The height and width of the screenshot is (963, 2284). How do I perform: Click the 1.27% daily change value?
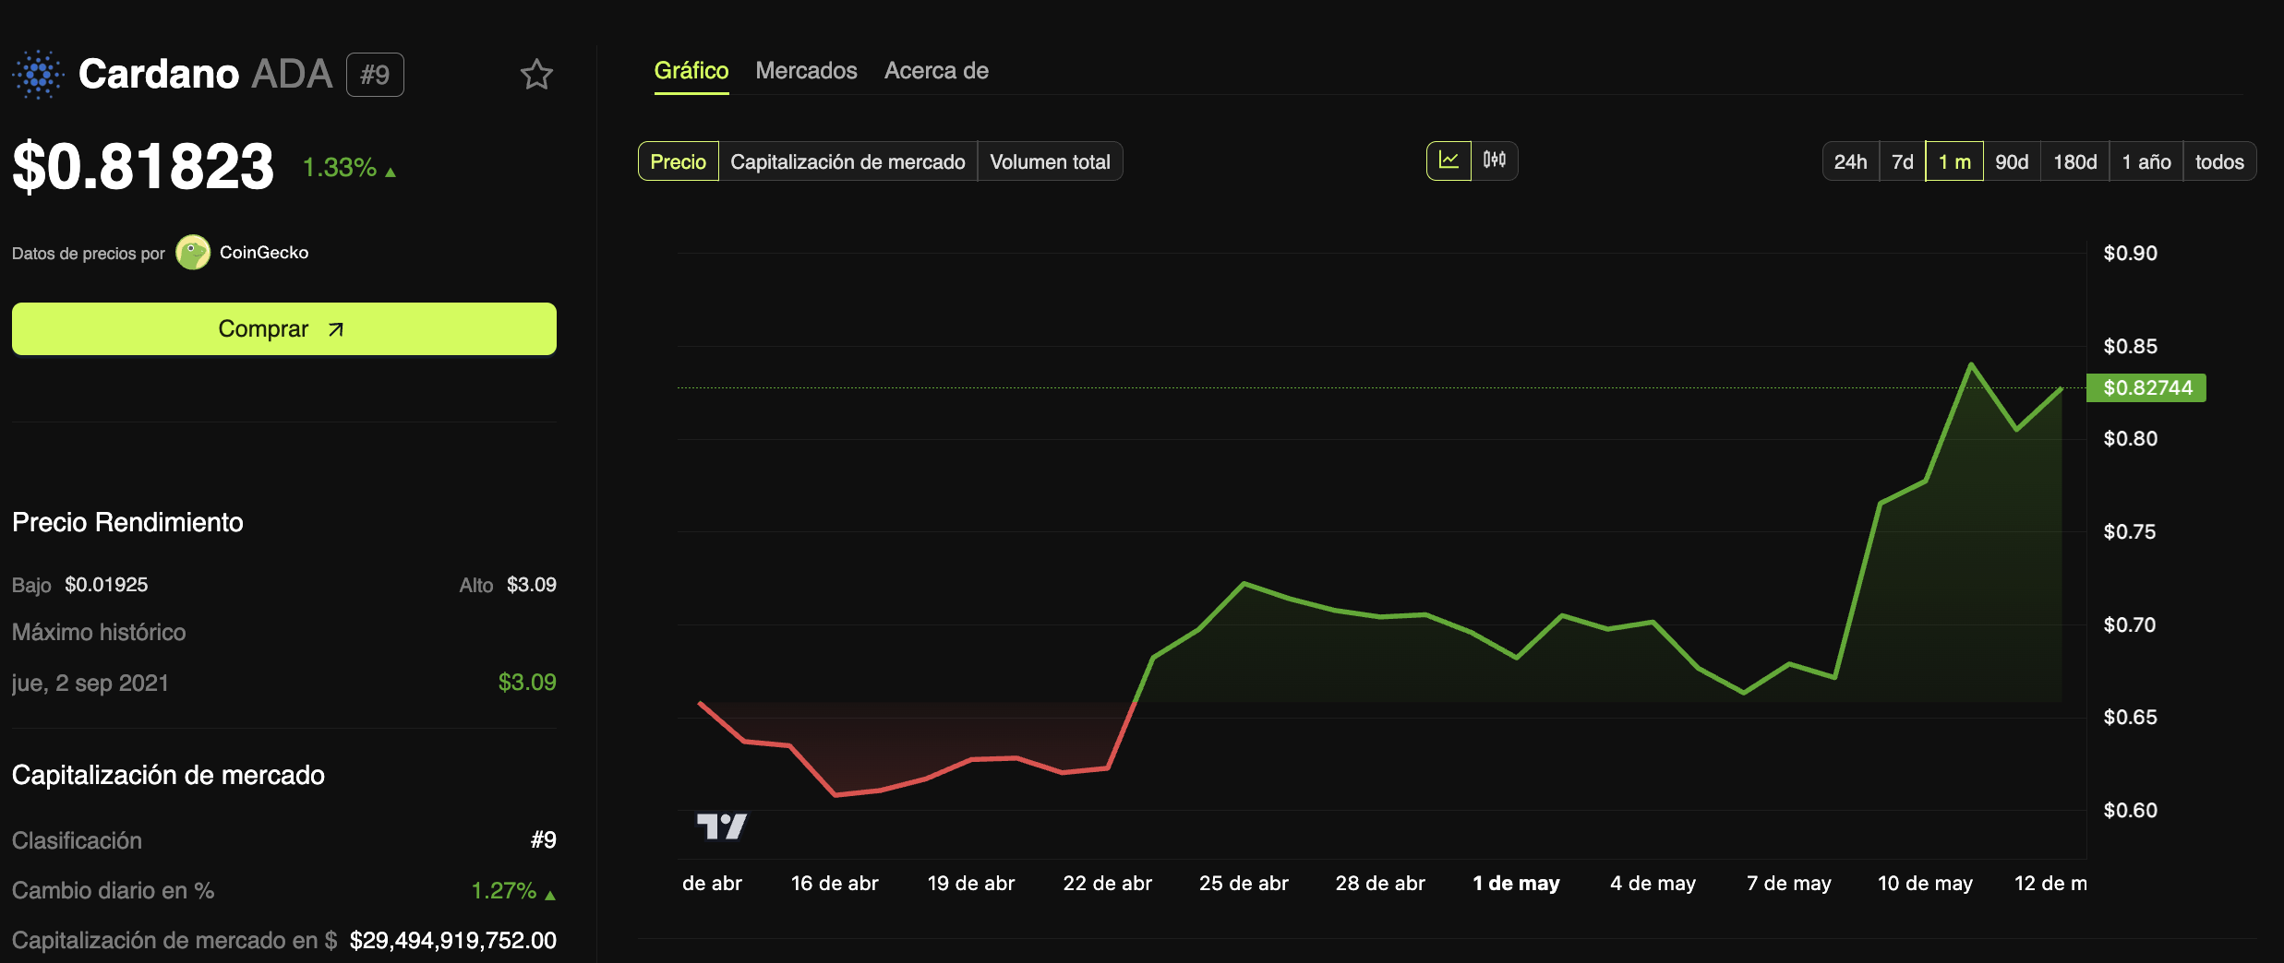[x=504, y=891]
